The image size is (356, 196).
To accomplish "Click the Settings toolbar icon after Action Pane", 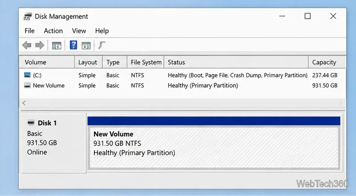I will (x=102, y=45).
